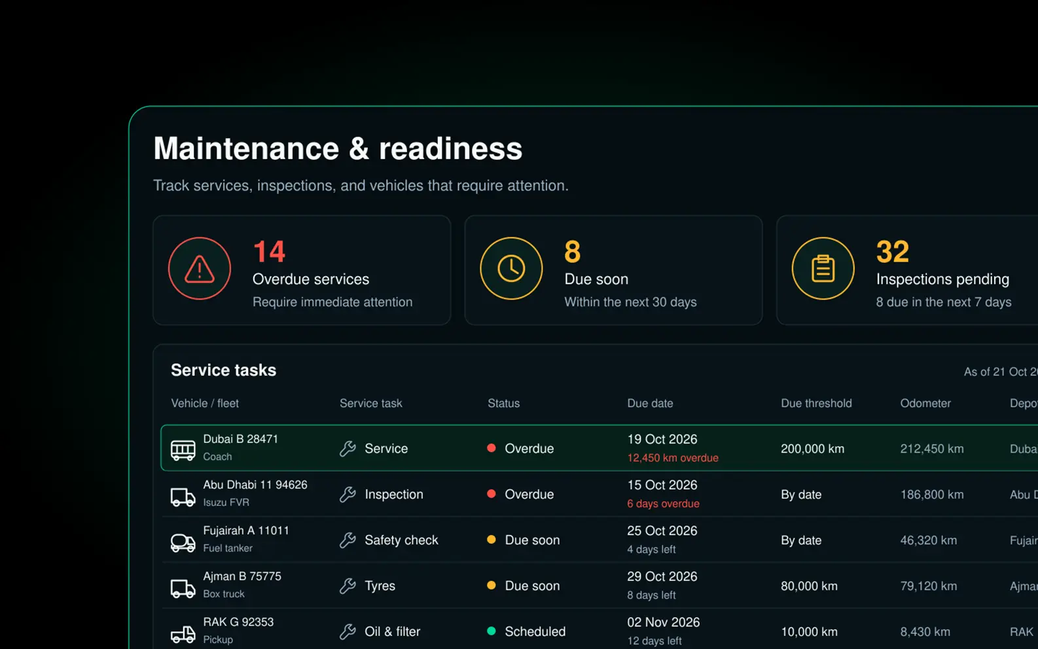The image size is (1038, 649).
Task: Click the coach bus icon for Dubai B 28471
Action: pyautogui.click(x=183, y=449)
